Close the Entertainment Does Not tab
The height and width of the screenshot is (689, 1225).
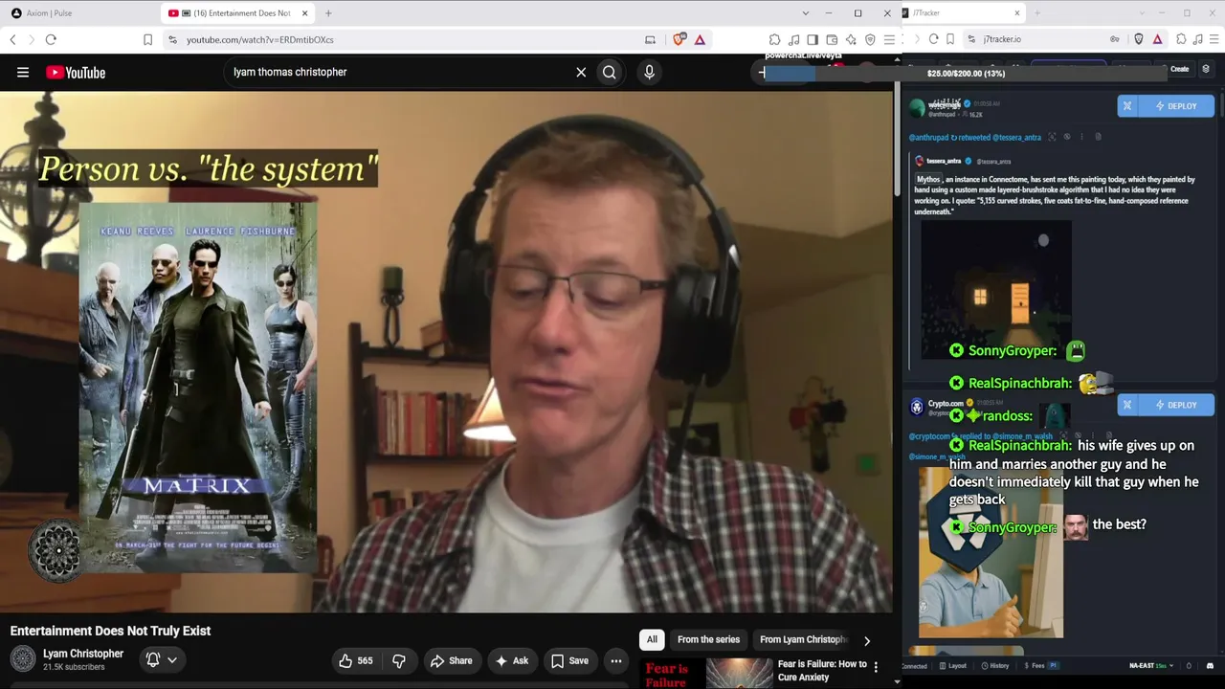point(305,13)
